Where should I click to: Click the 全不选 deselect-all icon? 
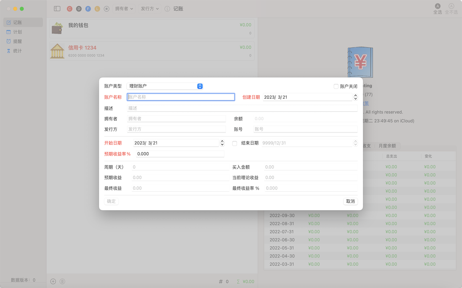451,6
